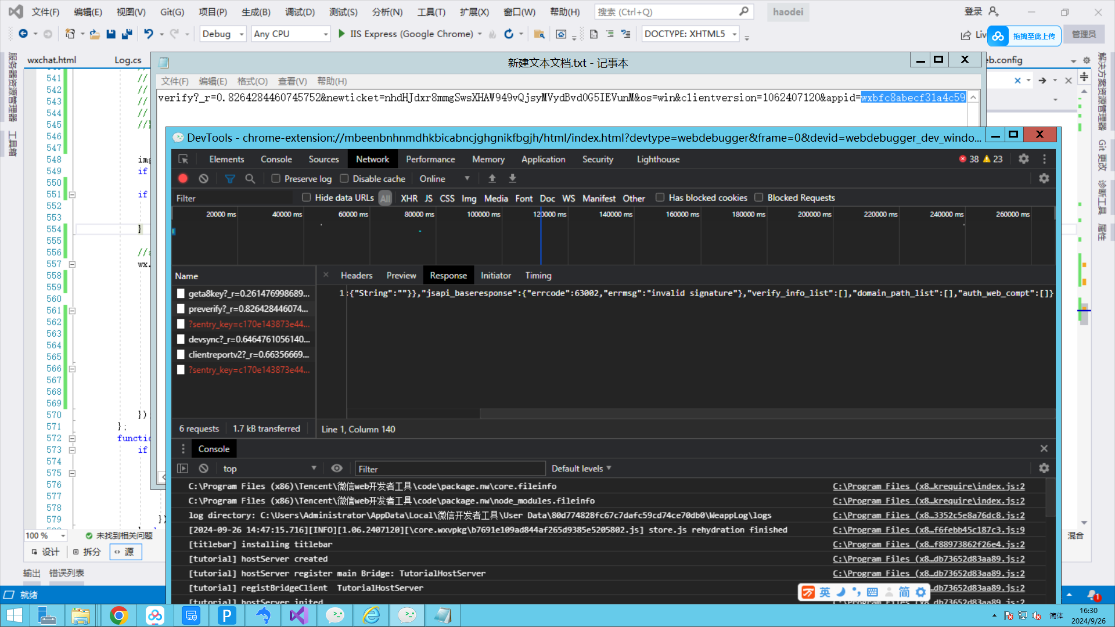Clear the network log
Viewport: 1115px width, 627px height.
[203, 179]
